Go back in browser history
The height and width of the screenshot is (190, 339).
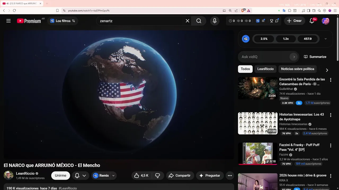pos(4,11)
